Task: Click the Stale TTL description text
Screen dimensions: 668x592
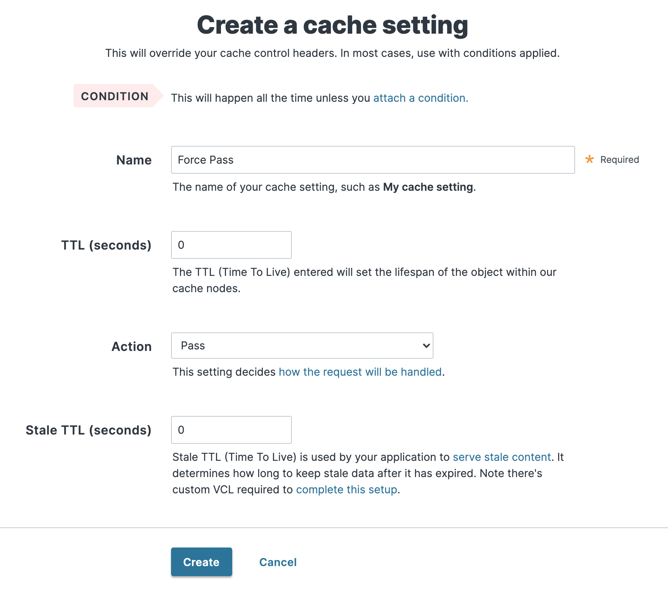Action: tap(368, 473)
